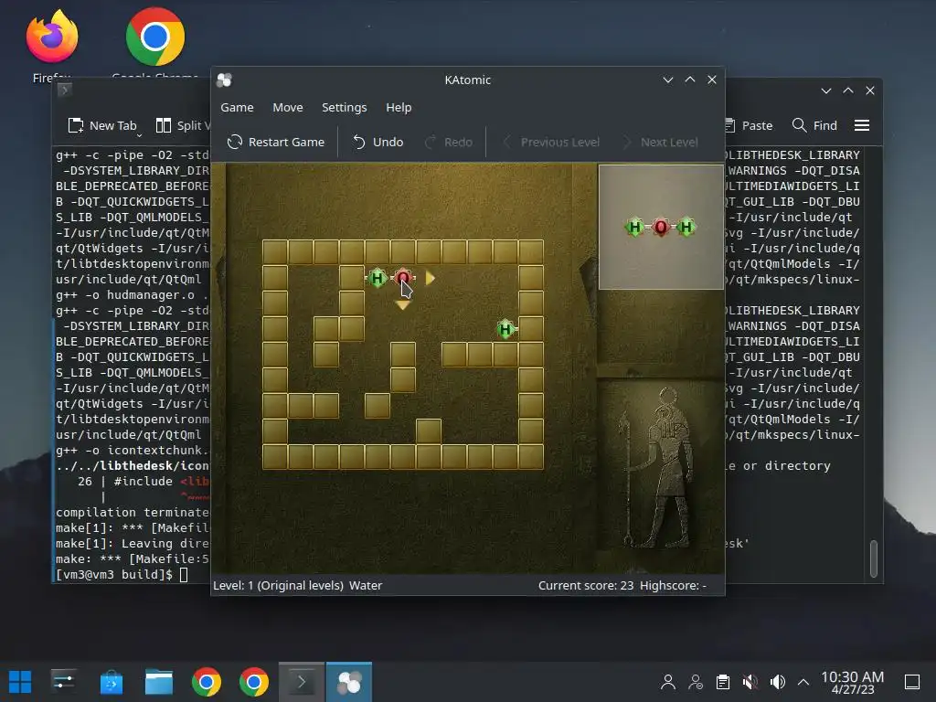Select the hydrogen atom near right wall
936x702 pixels.
505,329
